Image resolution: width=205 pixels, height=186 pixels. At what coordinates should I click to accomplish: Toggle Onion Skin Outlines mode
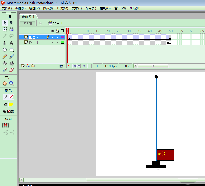point(79,66)
